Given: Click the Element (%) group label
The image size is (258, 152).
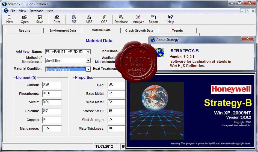Looking at the screenshot, I should (26, 77).
